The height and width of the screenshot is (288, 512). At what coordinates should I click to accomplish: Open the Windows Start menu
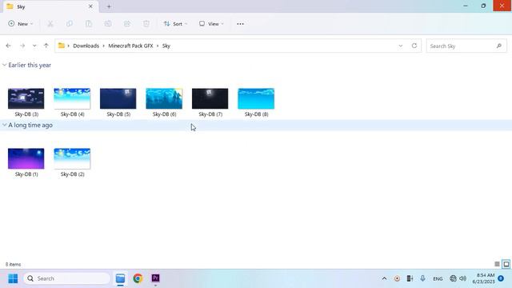[13, 278]
